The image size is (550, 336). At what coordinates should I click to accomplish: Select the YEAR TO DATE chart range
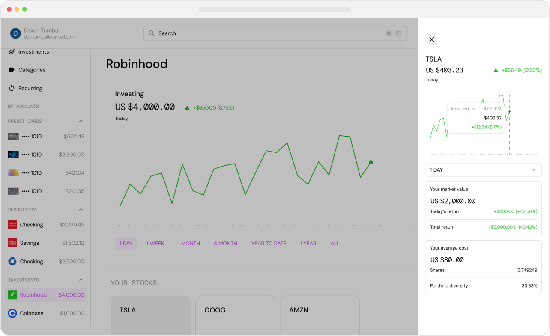[269, 244]
